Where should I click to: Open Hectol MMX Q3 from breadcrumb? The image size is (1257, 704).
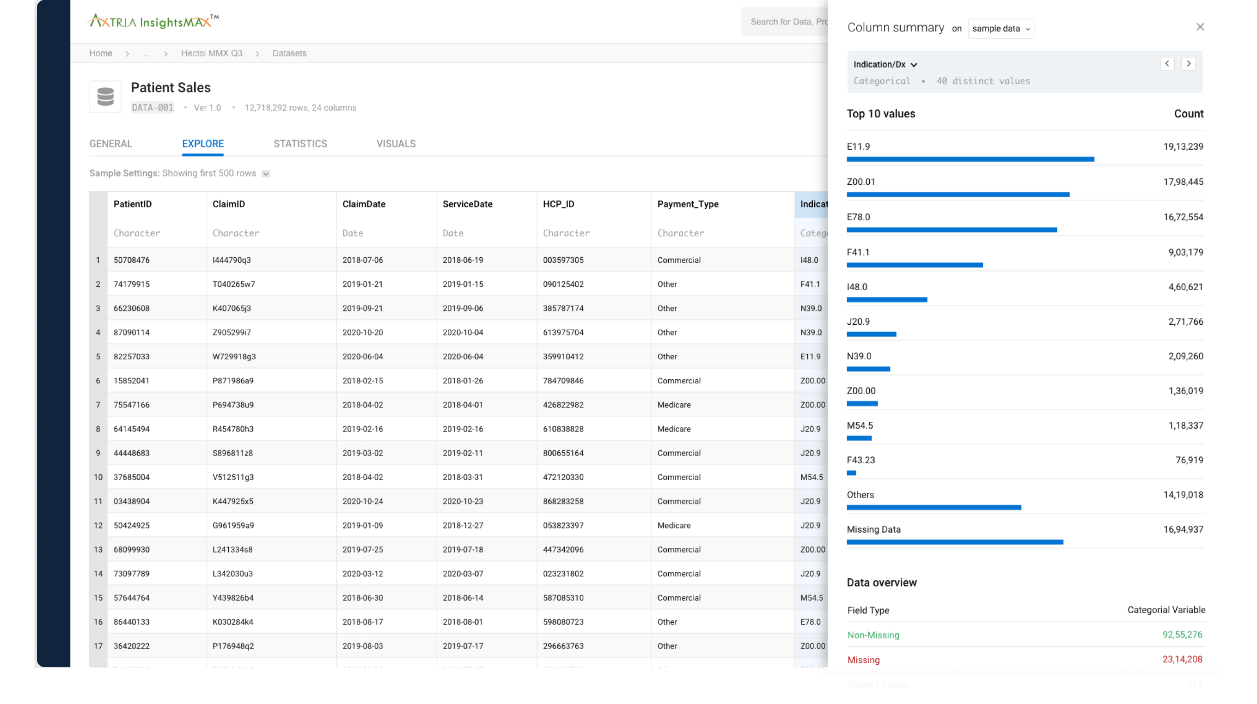[x=212, y=53]
